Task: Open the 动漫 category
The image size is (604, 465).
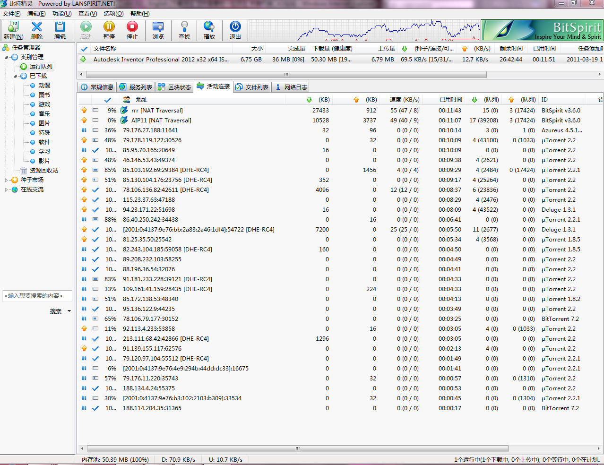Action: (44, 86)
